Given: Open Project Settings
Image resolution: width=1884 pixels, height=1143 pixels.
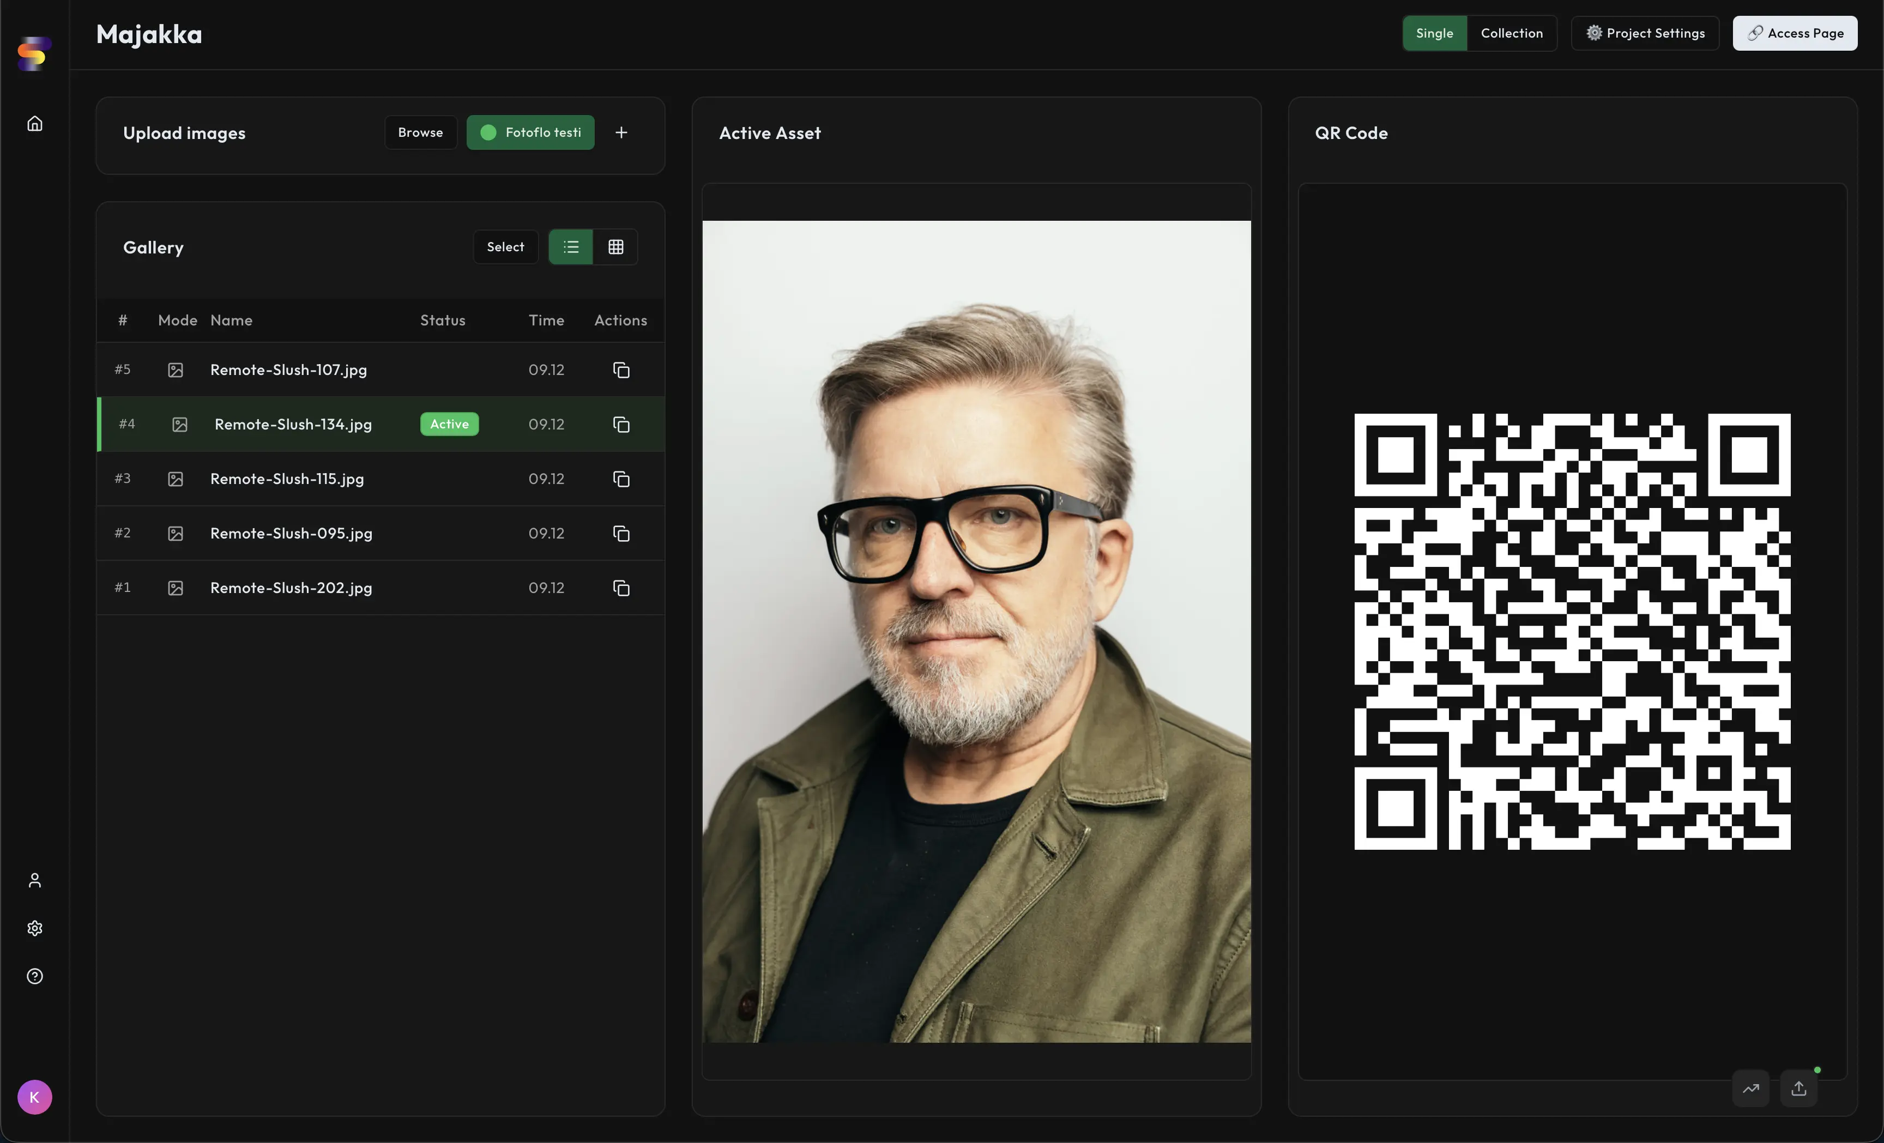Looking at the screenshot, I should 1645,33.
